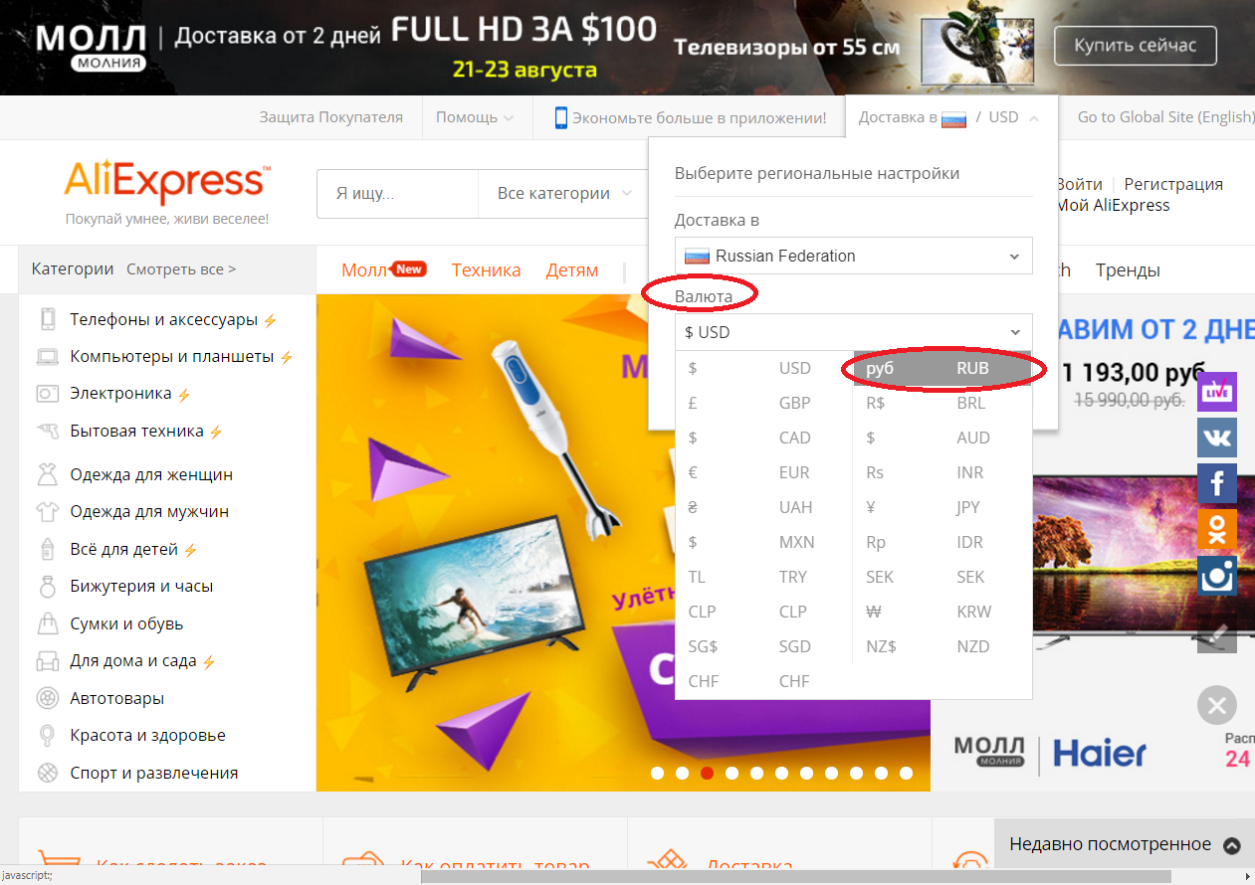Select NZD currency option
The height and width of the screenshot is (885, 1255).
pos(942,646)
